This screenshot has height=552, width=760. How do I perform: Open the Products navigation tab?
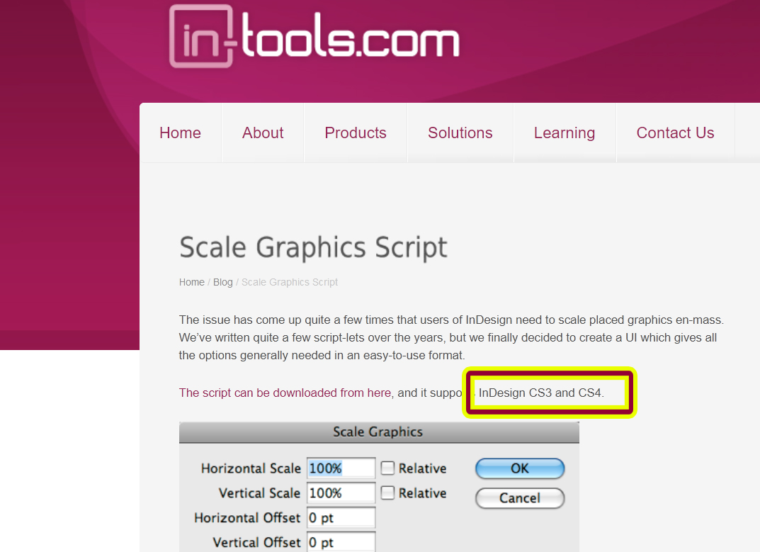coord(356,133)
